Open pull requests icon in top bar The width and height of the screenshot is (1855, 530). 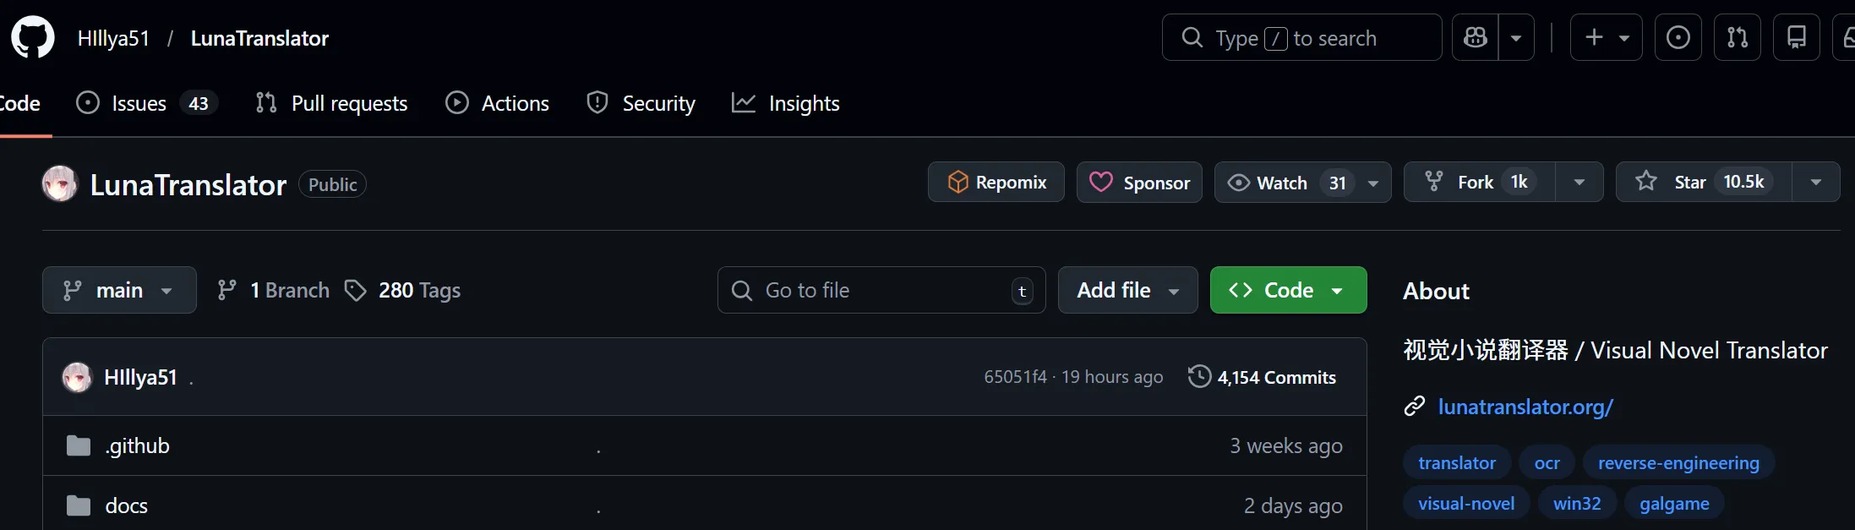click(1737, 38)
